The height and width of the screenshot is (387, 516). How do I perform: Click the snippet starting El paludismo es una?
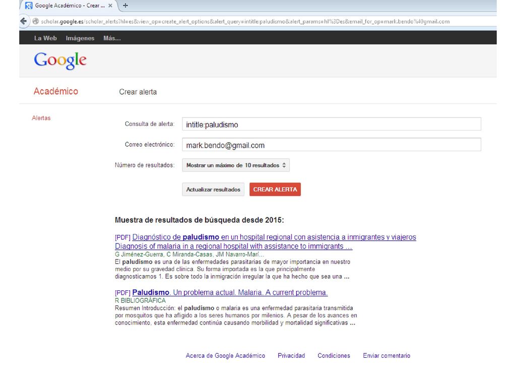point(233,269)
